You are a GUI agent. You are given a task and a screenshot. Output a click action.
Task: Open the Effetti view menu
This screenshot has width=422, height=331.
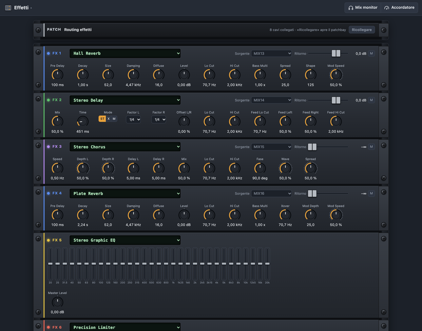point(23,8)
